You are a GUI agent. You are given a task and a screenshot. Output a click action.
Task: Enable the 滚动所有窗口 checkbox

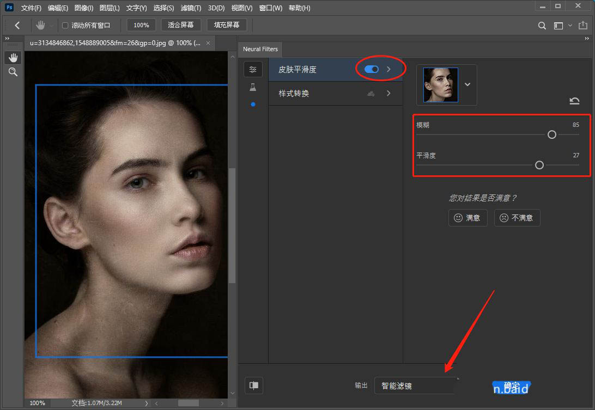65,25
